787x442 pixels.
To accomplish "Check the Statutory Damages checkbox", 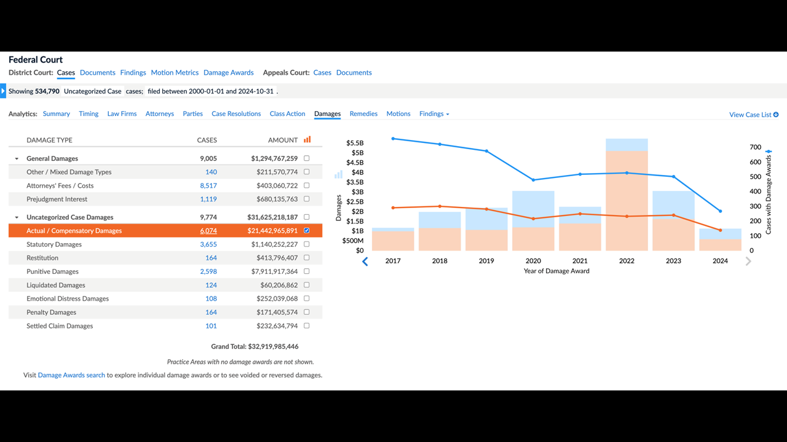I will pos(307,244).
